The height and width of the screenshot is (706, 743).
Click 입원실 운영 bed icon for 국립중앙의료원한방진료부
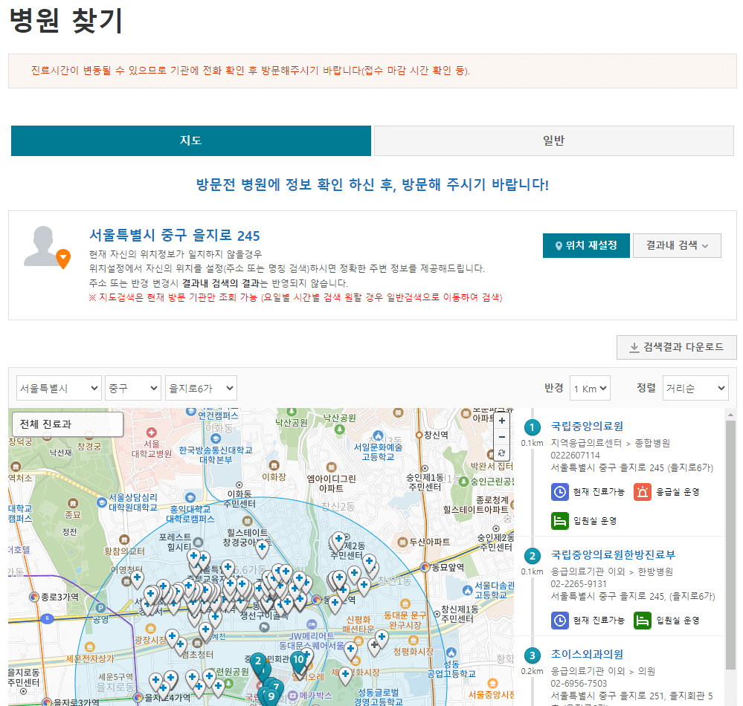coord(643,621)
